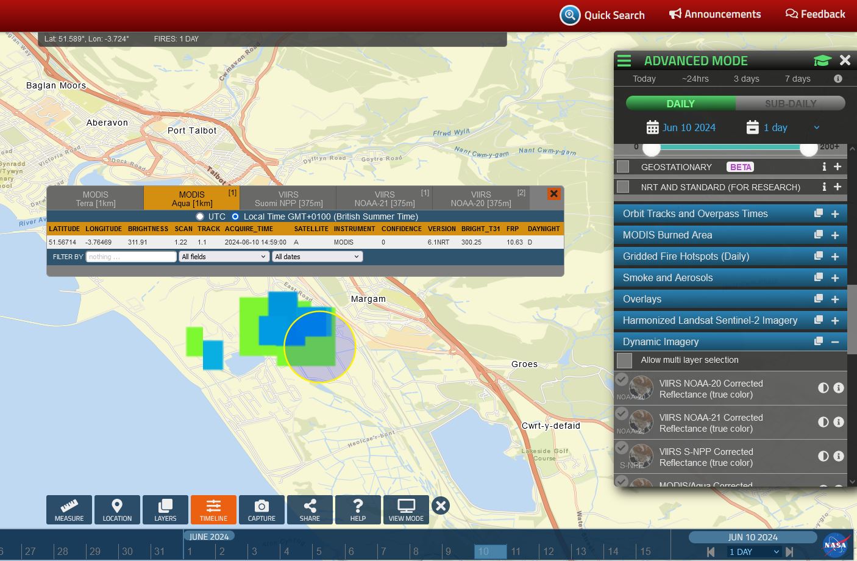Open the Jun 10 2024 calendar picker
The width and height of the screenshot is (857, 561).
tap(681, 127)
